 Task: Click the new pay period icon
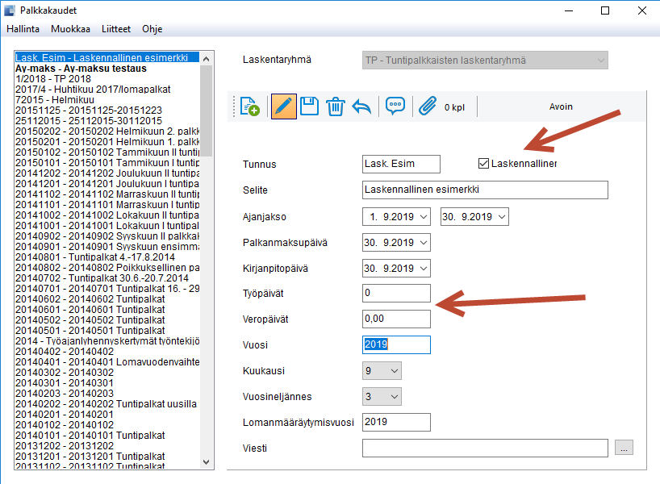[x=249, y=106]
